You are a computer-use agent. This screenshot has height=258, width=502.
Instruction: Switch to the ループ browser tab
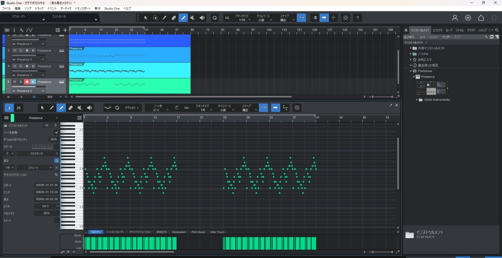449,30
